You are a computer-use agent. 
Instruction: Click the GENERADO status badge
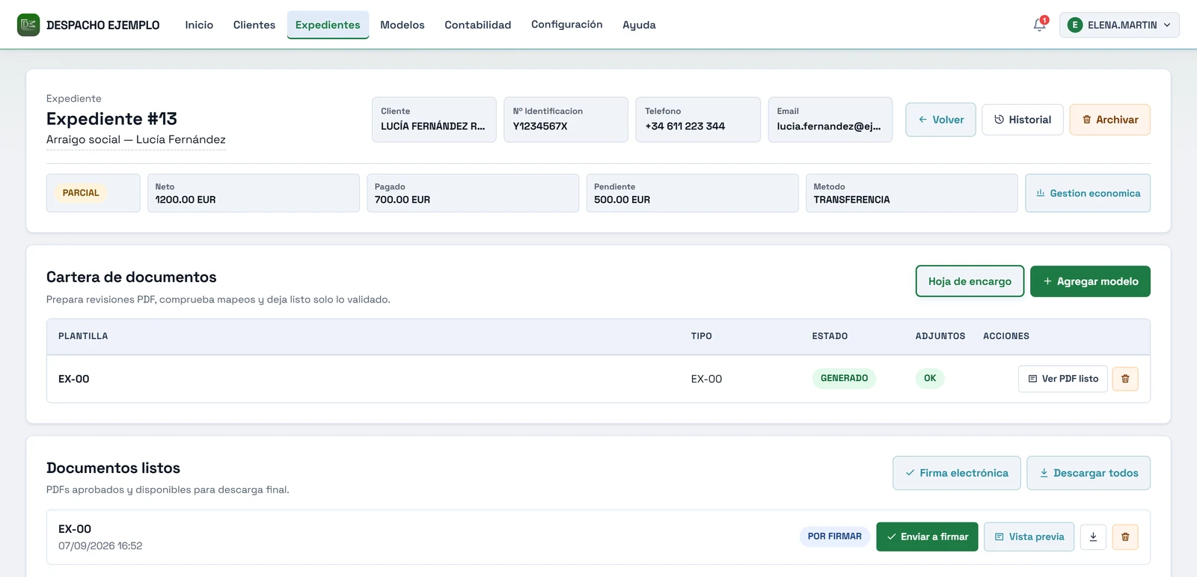pyautogui.click(x=844, y=379)
